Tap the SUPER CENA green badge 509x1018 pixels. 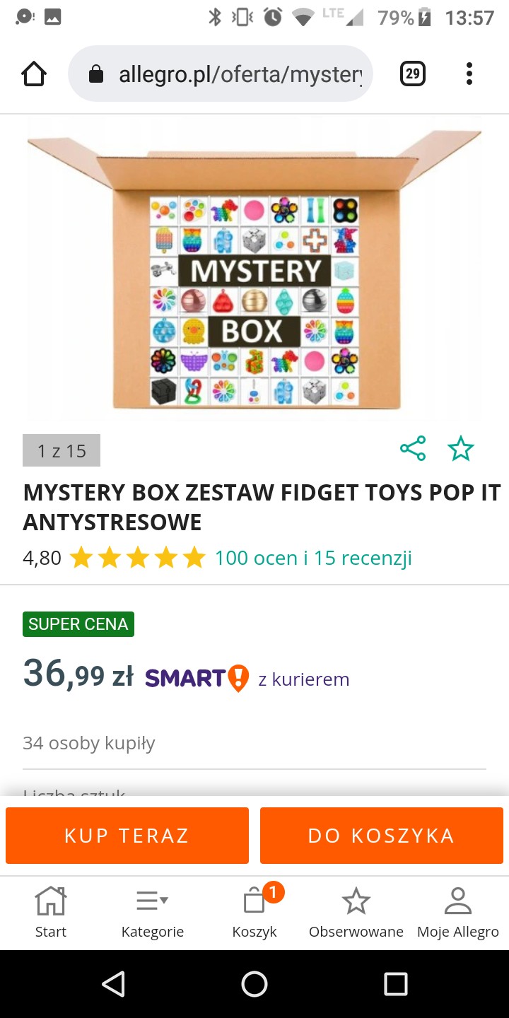click(x=78, y=624)
